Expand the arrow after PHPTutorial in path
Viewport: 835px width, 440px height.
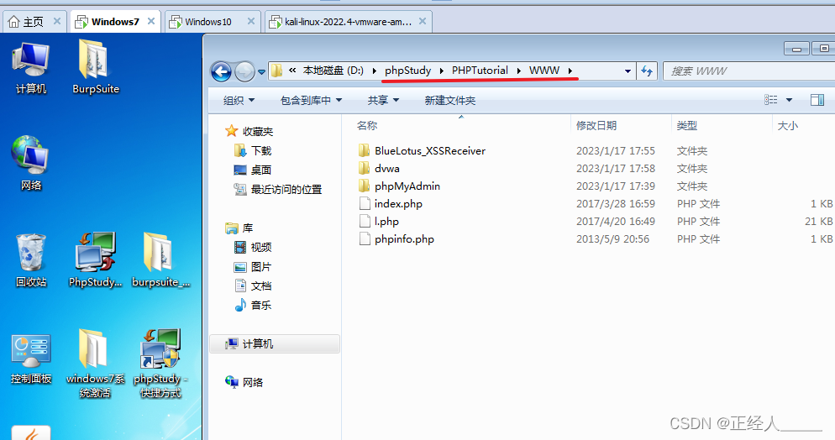click(518, 71)
